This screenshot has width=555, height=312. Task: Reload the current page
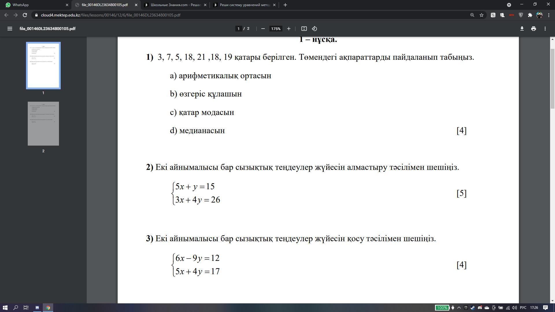click(25, 15)
